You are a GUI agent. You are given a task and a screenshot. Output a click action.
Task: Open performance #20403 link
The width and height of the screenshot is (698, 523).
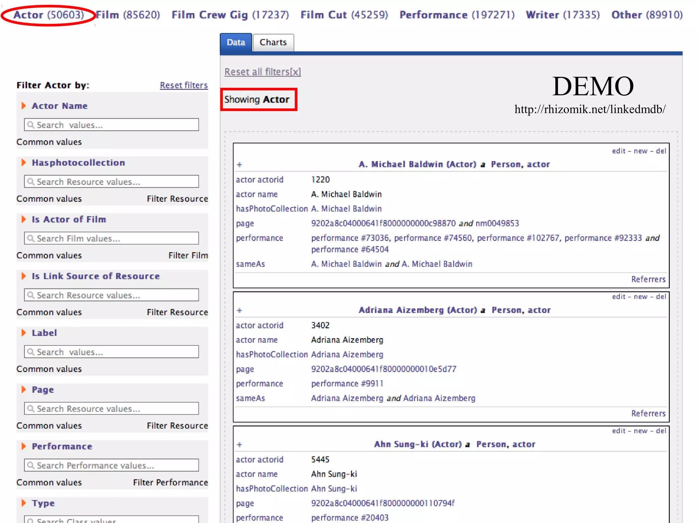[350, 518]
